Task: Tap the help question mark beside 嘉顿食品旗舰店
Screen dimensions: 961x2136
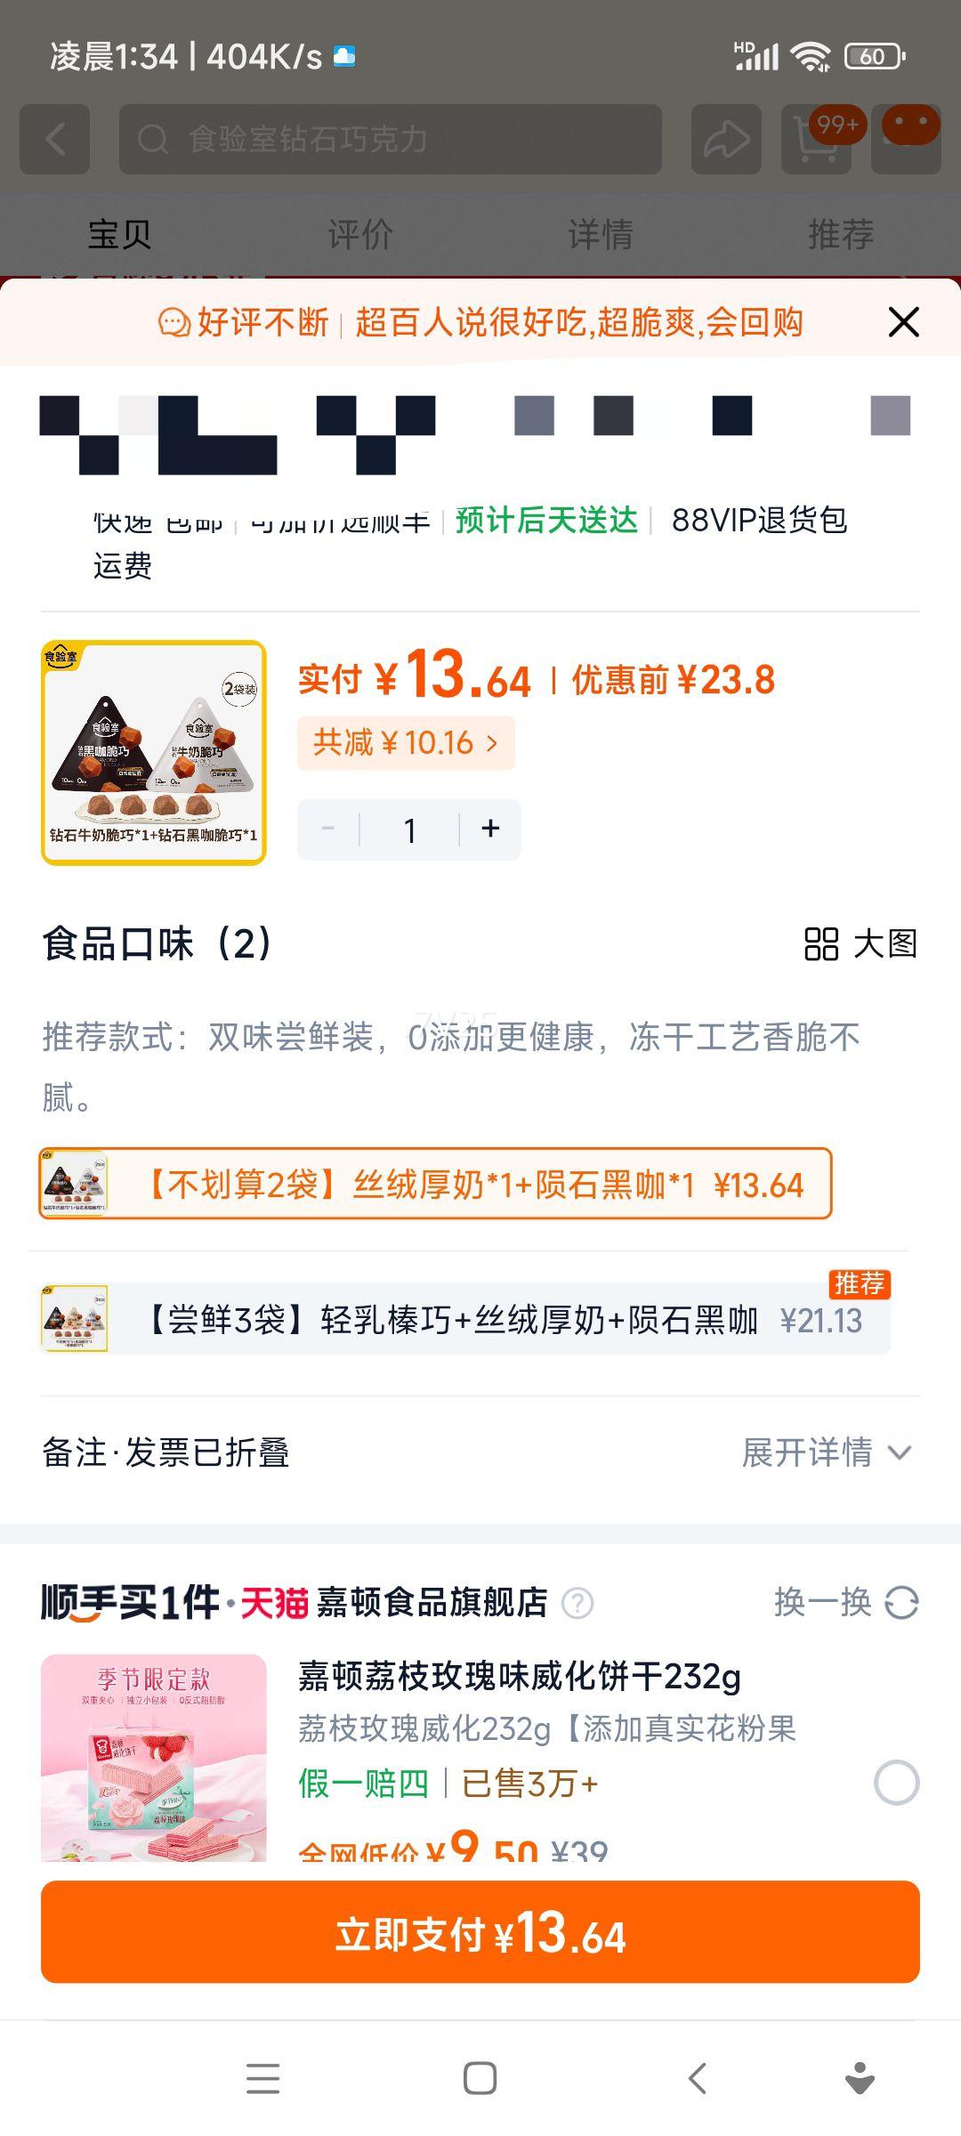Action: point(577,1603)
